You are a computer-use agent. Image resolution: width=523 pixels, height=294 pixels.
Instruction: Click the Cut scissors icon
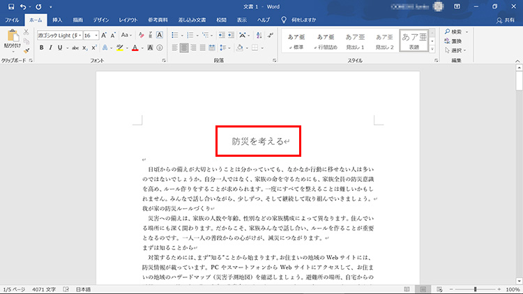coord(26,32)
